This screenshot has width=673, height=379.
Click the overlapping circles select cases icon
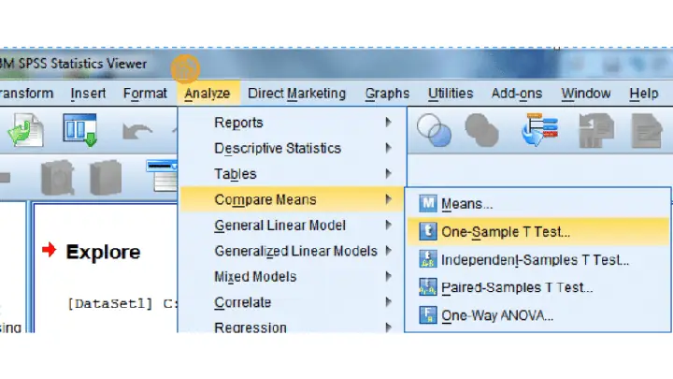coord(434,130)
